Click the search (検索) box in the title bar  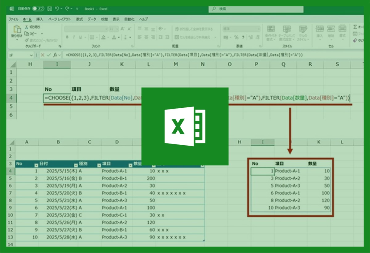coord(256,9)
